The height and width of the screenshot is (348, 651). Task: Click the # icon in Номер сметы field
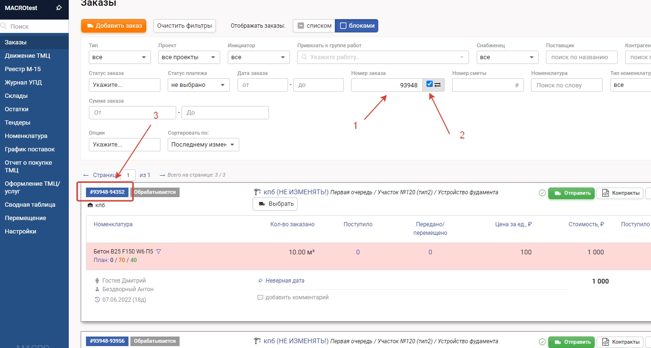(x=517, y=85)
